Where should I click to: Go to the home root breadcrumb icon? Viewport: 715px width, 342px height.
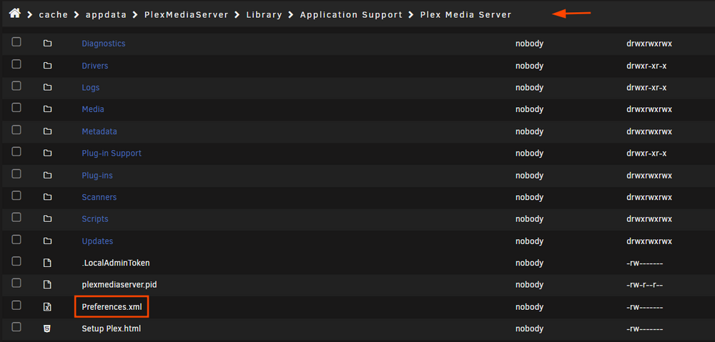14,14
